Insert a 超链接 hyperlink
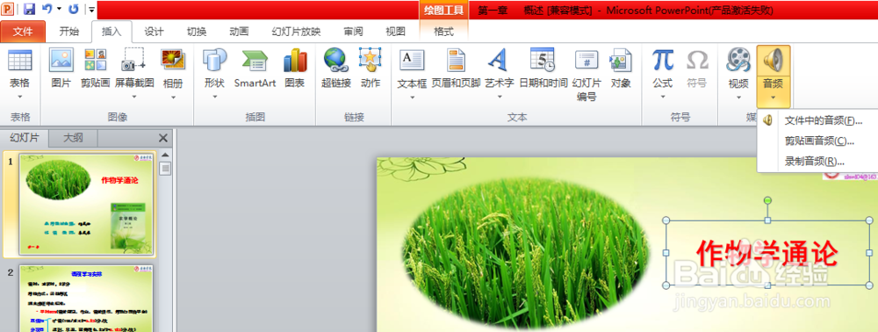This screenshot has width=878, height=332. [336, 60]
